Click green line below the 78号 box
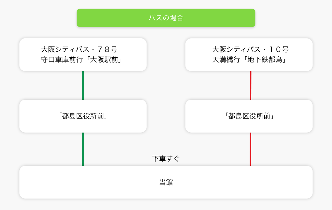 [83, 85]
